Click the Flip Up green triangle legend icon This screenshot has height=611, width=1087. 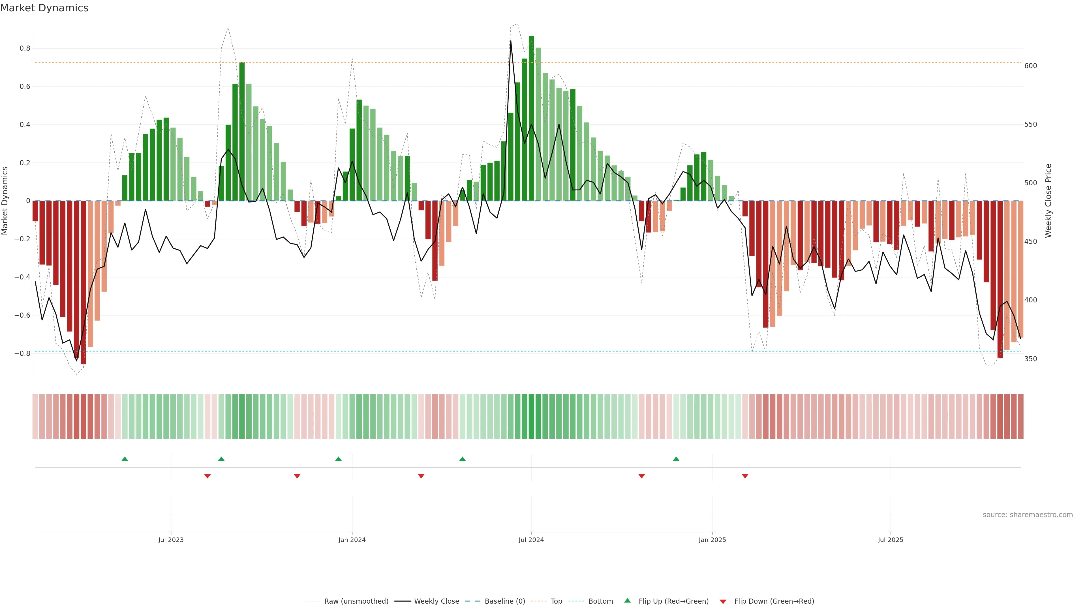click(x=628, y=601)
